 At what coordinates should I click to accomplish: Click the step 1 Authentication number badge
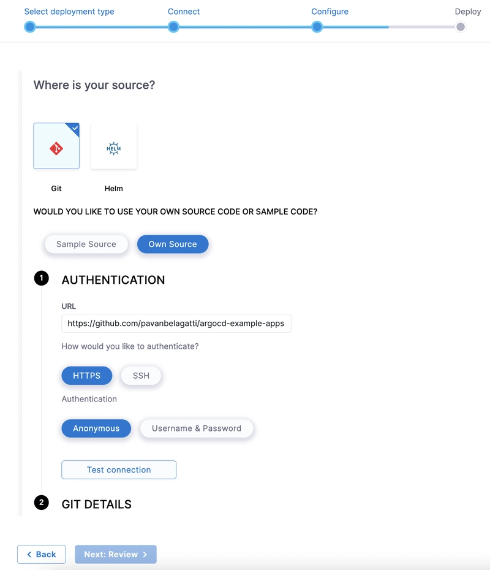tap(42, 278)
